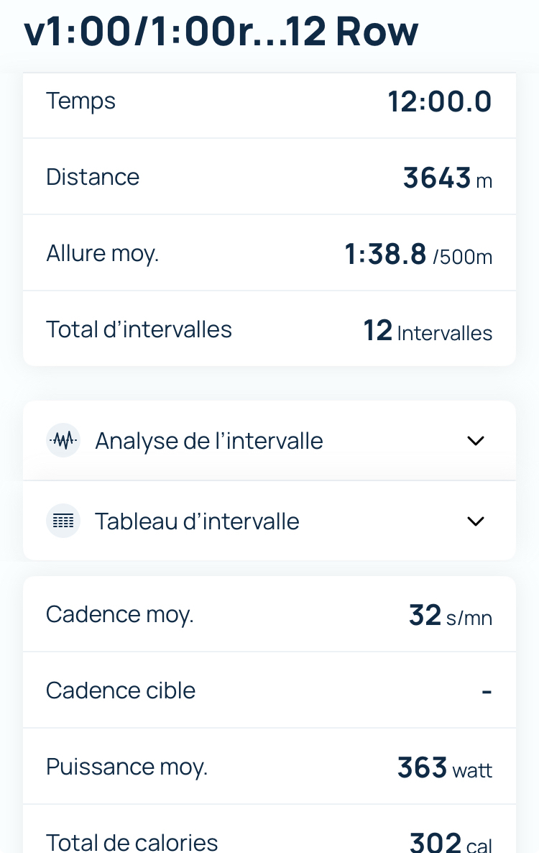Click the 363 watt power value
The width and height of the screenshot is (539, 853).
445,768
